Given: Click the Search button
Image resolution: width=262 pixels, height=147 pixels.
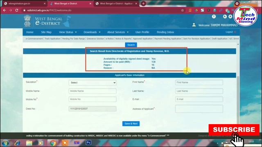Looking at the screenshot, I should tap(131, 45).
